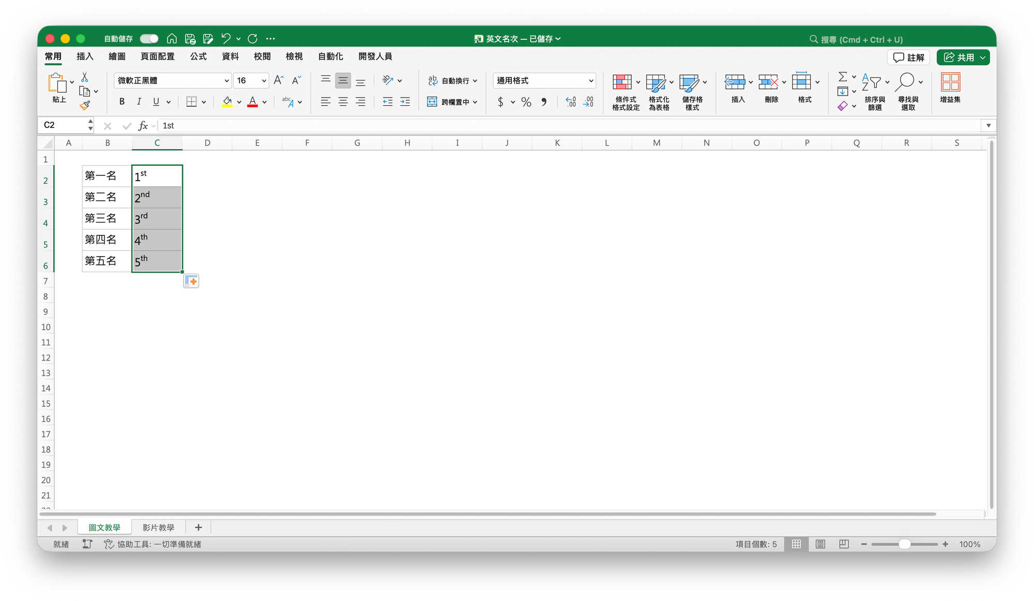1034x601 pixels.
Task: Open the font name dropdown
Action: pos(226,81)
